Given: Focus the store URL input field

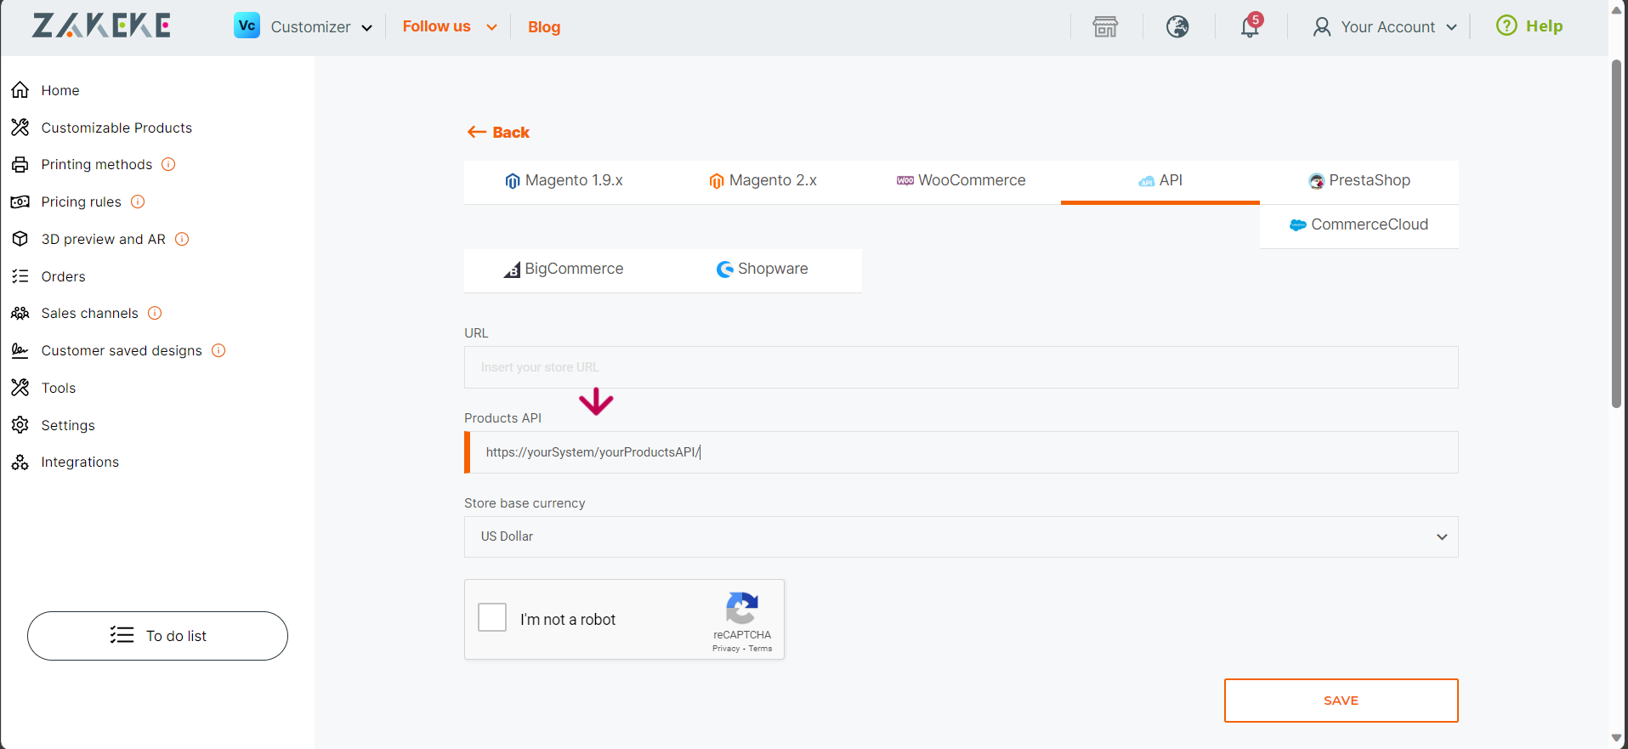Looking at the screenshot, I should (961, 367).
